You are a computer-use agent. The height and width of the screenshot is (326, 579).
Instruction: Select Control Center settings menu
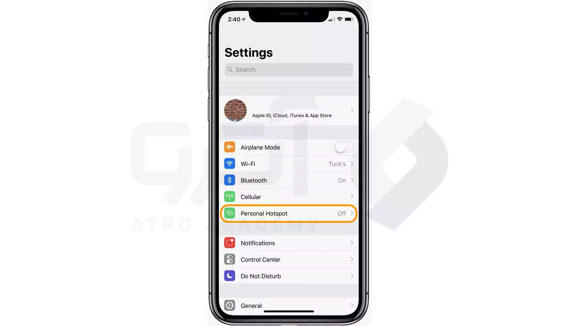289,260
